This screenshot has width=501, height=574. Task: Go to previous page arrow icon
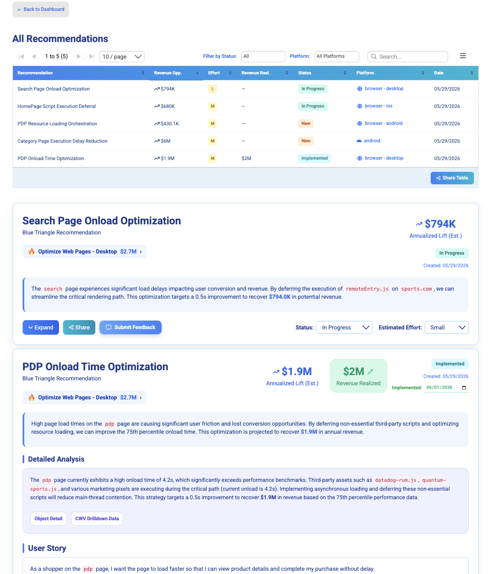pos(34,57)
